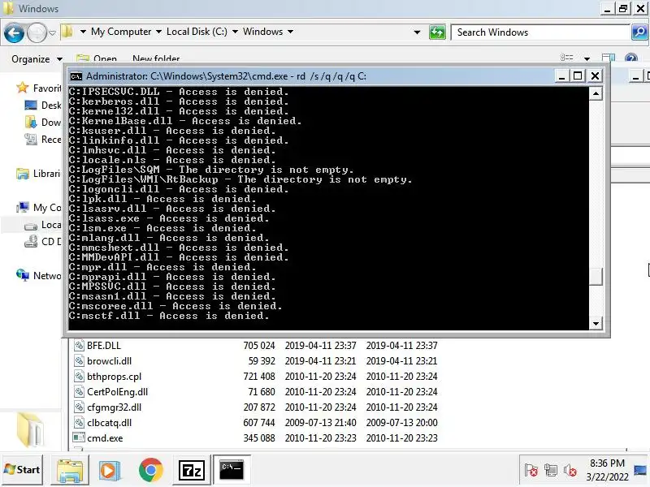This screenshot has width=650, height=487.
Task: Click size value 721 408
Action: [259, 377]
